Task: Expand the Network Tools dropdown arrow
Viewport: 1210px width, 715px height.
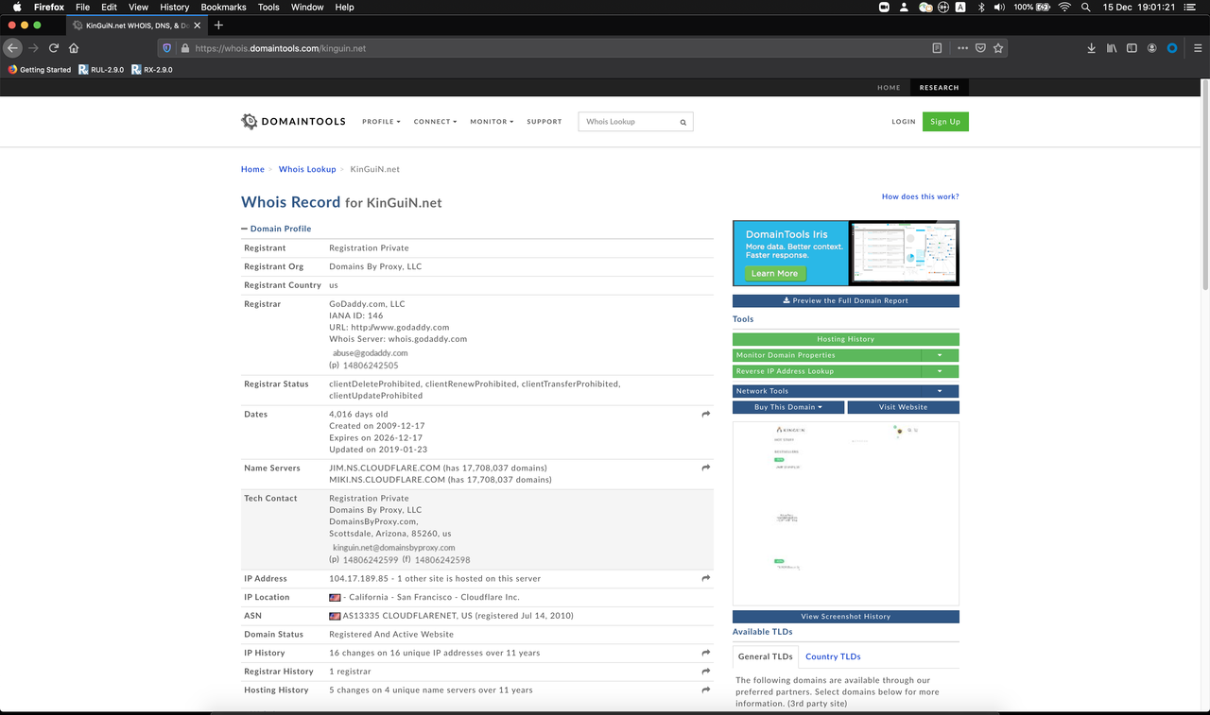Action: [940, 391]
